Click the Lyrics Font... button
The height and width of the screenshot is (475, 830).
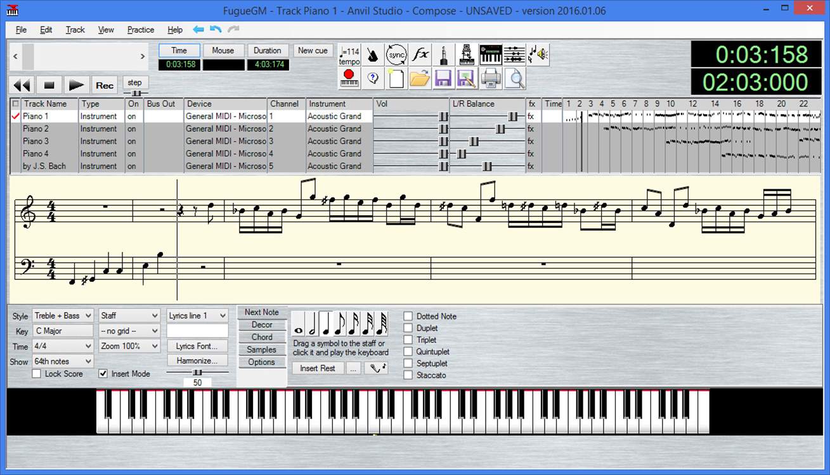click(198, 346)
